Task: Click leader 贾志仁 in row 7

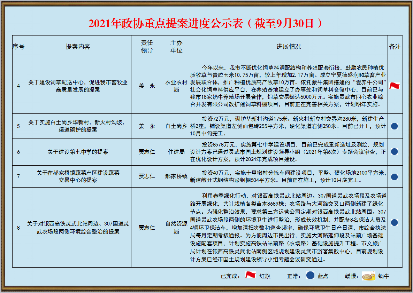Action: pyautogui.click(x=147, y=176)
